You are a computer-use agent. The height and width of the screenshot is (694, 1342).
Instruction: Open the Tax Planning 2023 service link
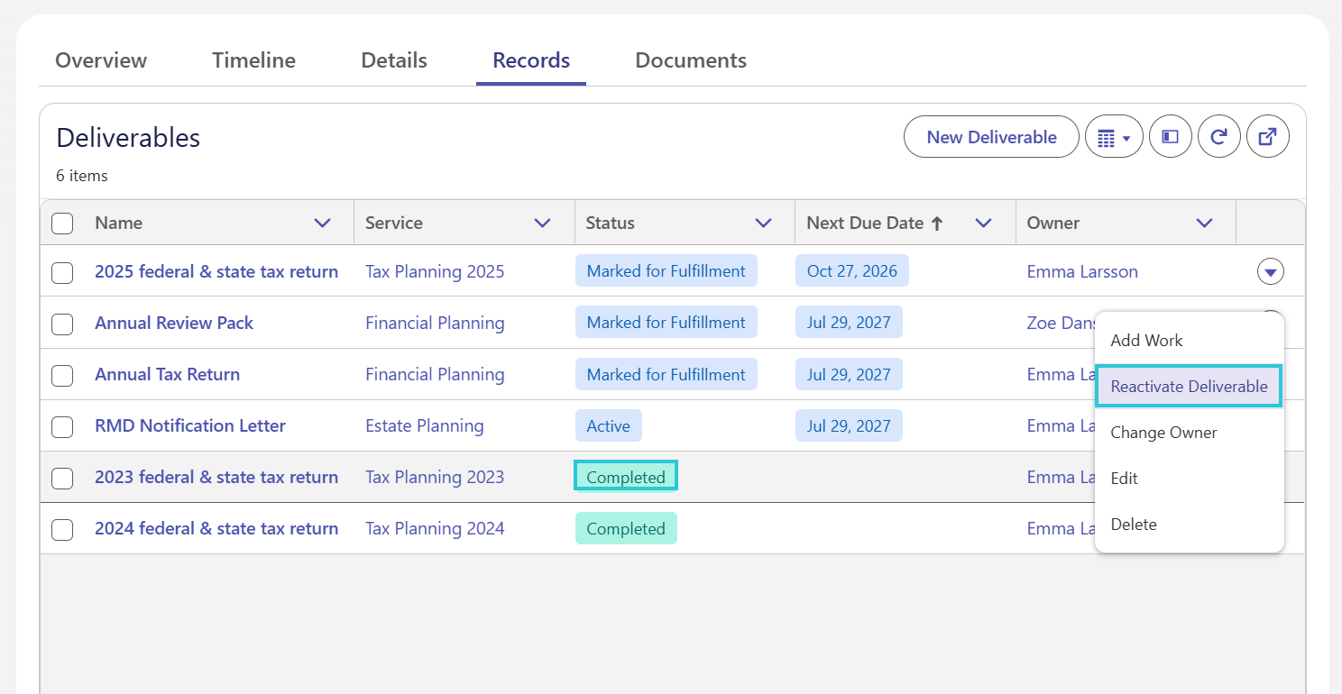(435, 478)
